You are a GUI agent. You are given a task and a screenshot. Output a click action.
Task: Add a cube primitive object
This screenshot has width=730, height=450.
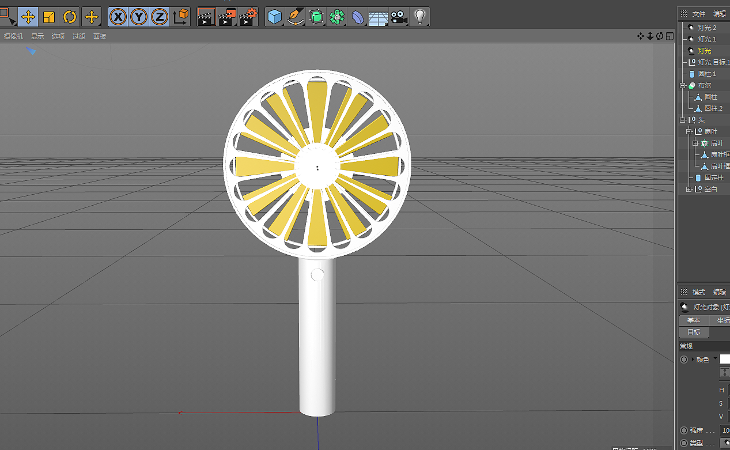275,17
